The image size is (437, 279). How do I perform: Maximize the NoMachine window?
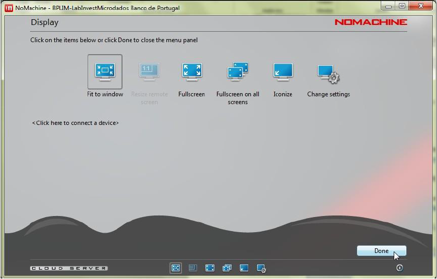(x=402, y=6)
